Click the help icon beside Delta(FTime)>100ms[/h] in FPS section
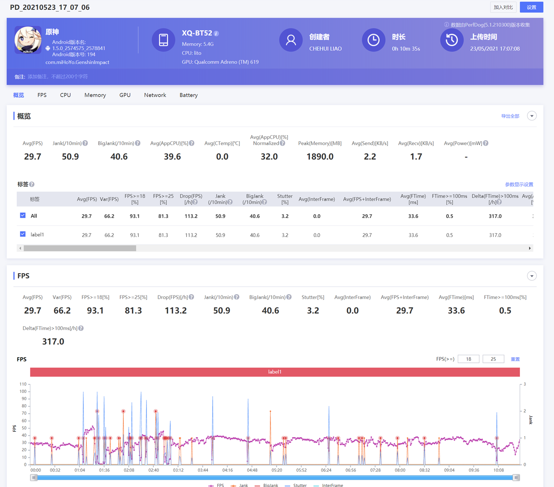 click(81, 328)
